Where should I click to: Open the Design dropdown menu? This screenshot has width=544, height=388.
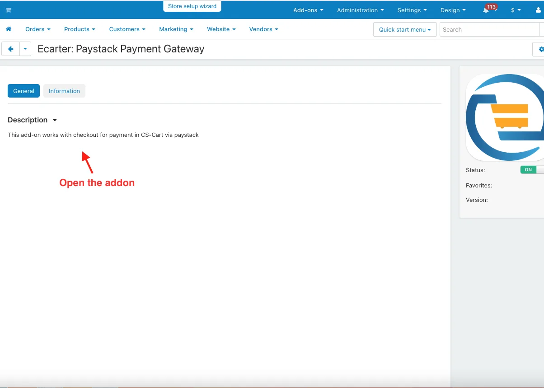[453, 10]
